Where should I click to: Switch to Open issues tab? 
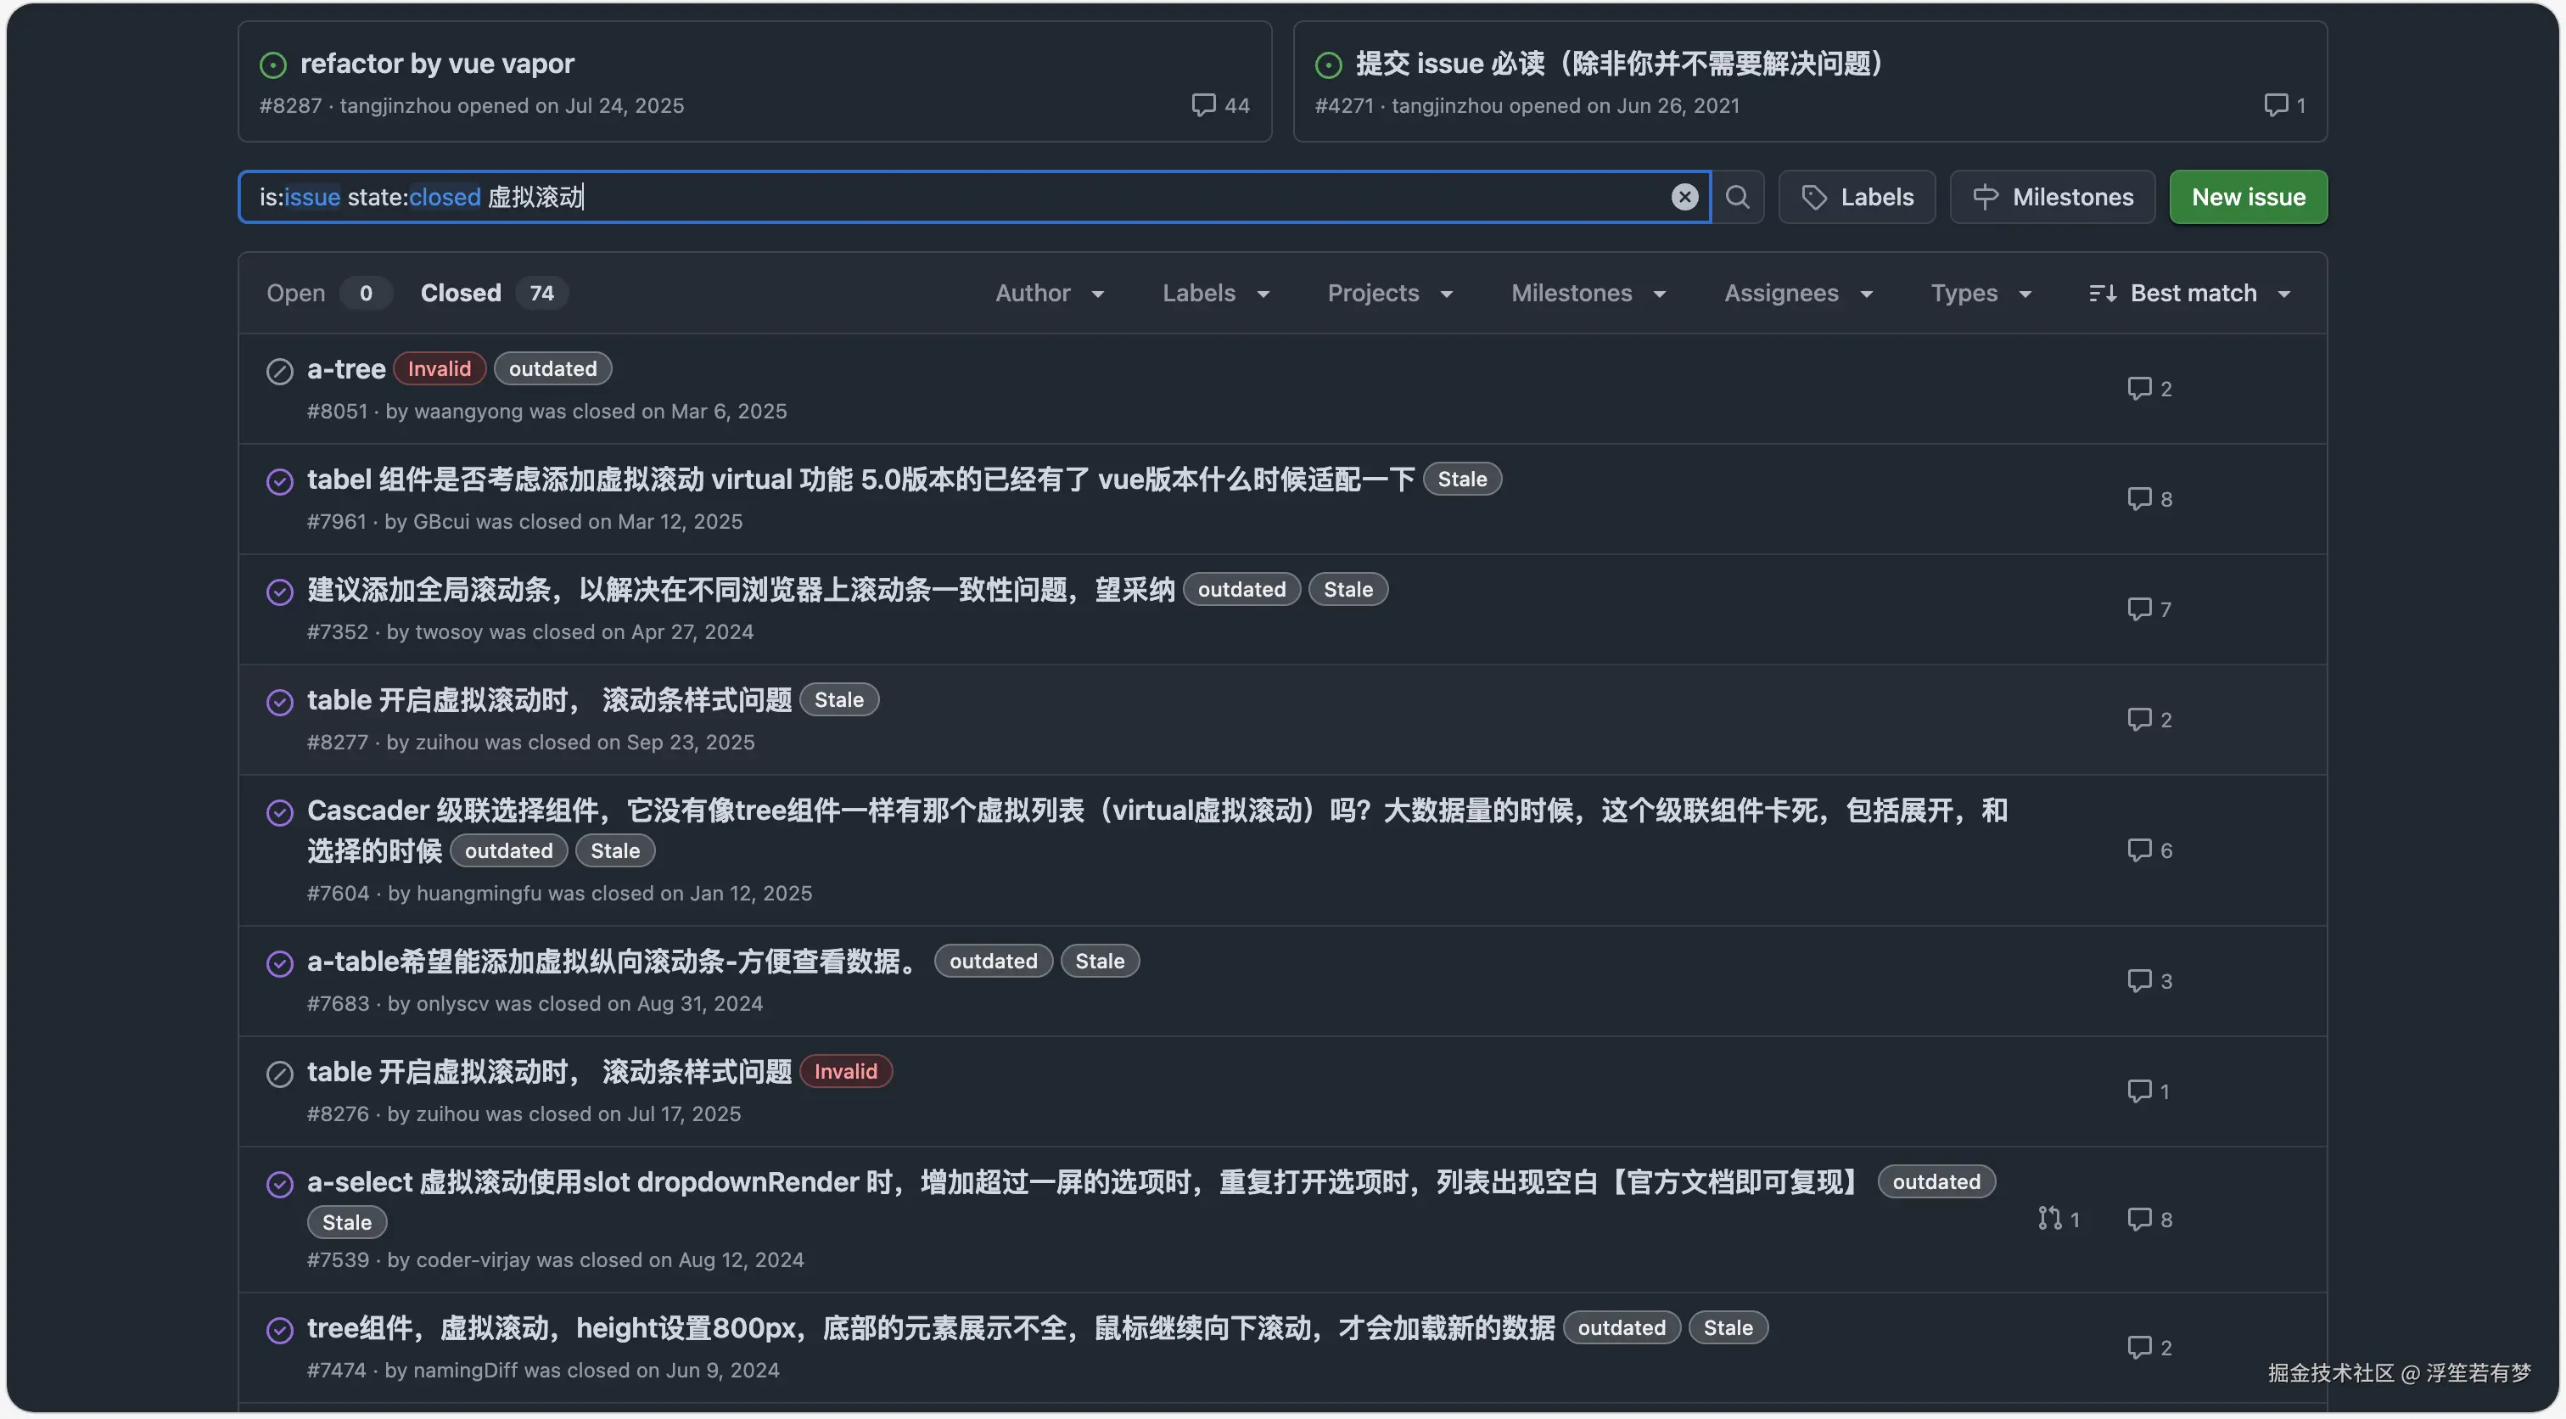pos(296,293)
